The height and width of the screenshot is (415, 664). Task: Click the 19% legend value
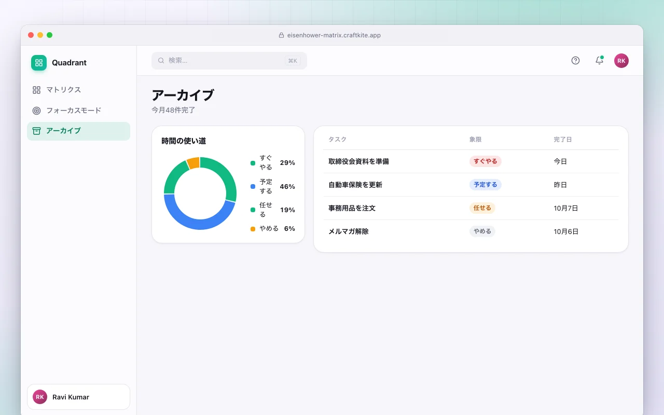click(287, 210)
